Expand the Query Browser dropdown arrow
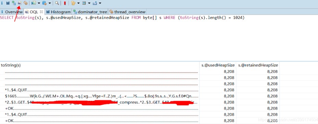This screenshot has width=318, height=124. tap(50, 3)
